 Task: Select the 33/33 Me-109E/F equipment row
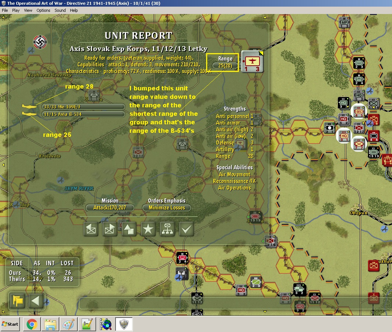[x=83, y=107]
